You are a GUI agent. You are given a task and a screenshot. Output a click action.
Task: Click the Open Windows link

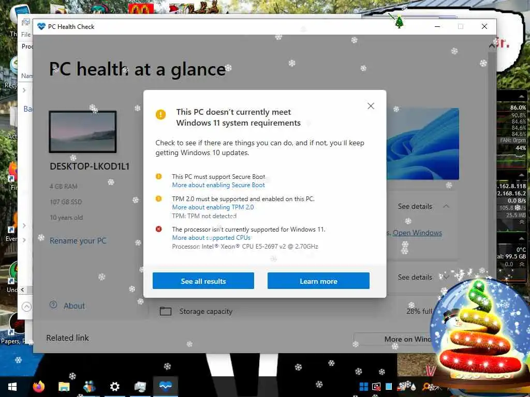pyautogui.click(x=417, y=233)
